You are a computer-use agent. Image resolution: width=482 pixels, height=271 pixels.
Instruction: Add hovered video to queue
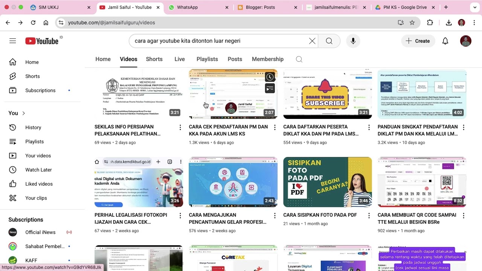click(x=270, y=88)
